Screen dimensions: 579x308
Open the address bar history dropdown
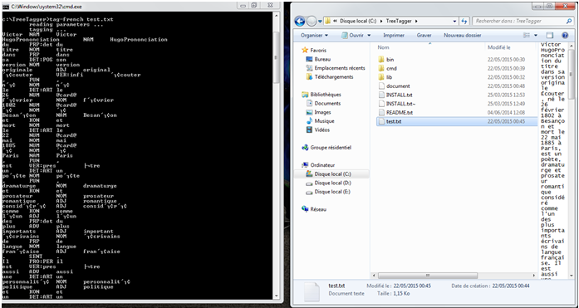[454, 21]
